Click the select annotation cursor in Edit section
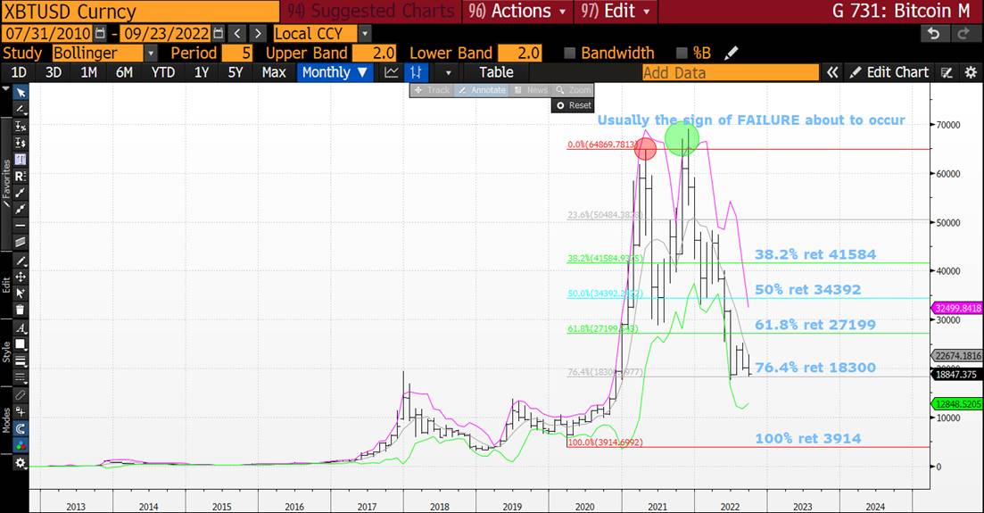The width and height of the screenshot is (984, 513). 21,294
